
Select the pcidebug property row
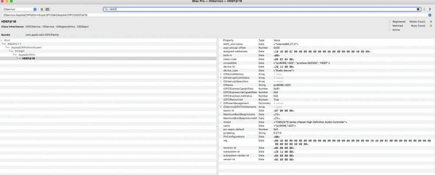click(327, 133)
